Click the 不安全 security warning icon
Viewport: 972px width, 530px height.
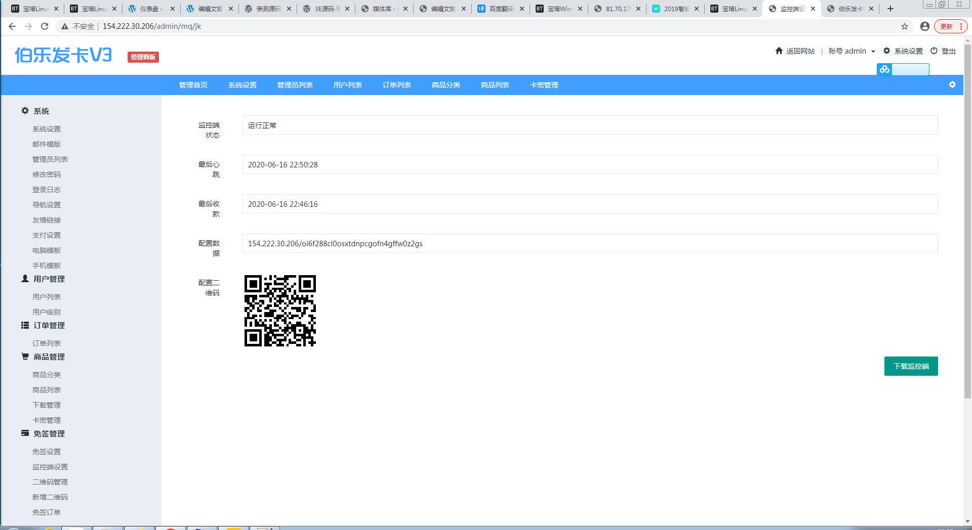65,26
